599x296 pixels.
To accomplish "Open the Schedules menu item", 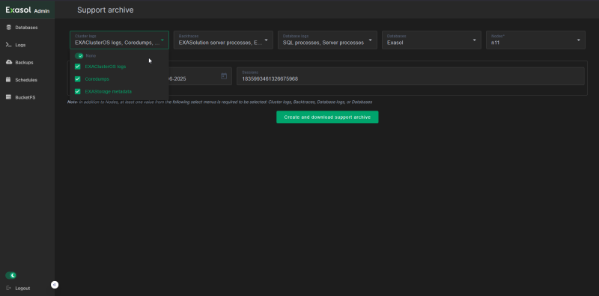I will point(27,80).
